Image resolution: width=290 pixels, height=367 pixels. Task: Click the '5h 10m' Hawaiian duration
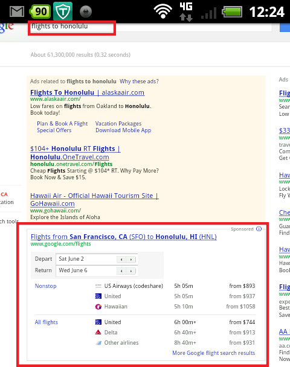(x=184, y=307)
